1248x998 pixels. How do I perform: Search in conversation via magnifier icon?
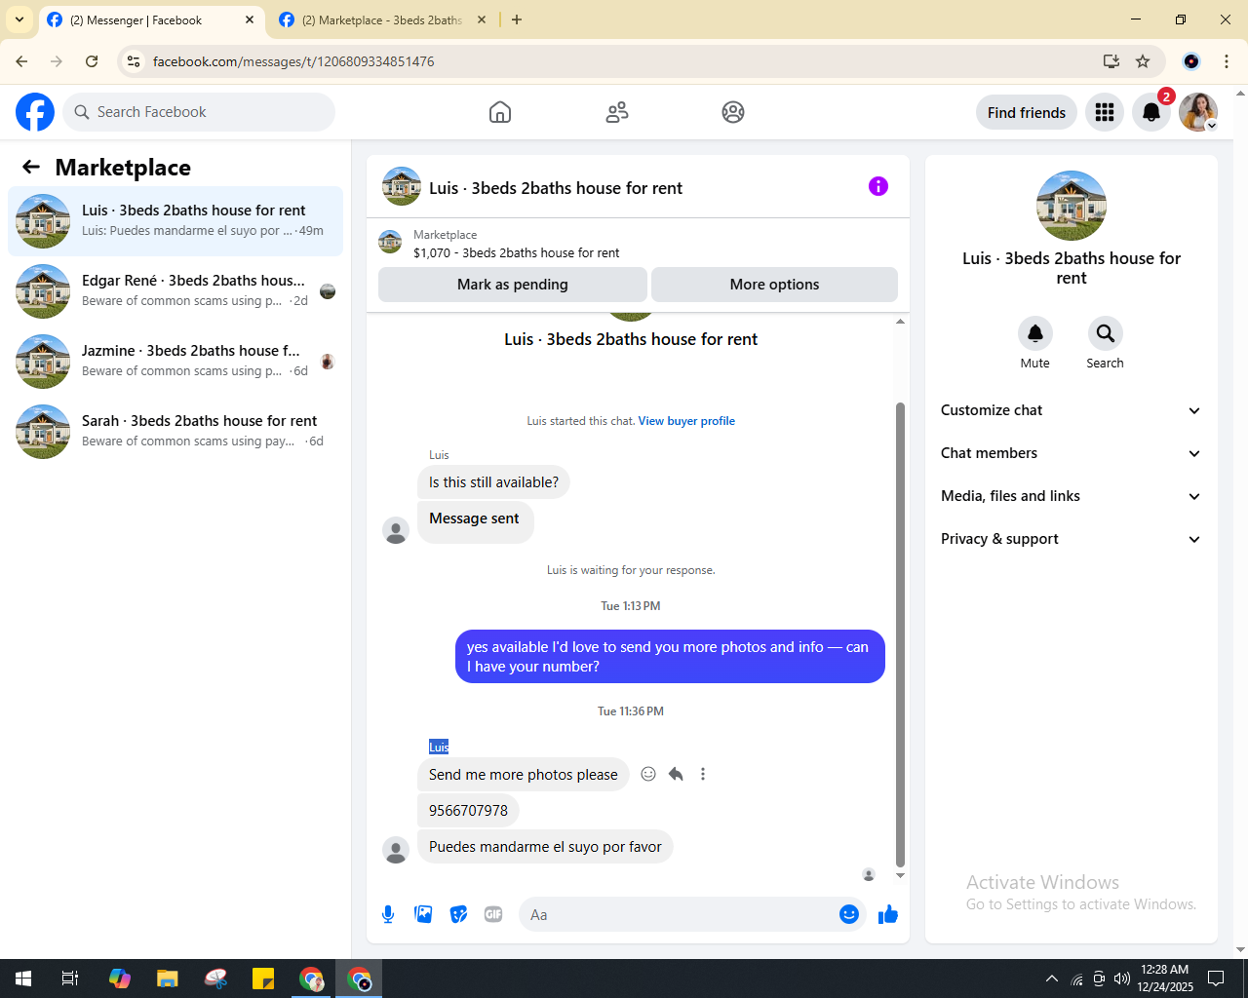tap(1106, 333)
